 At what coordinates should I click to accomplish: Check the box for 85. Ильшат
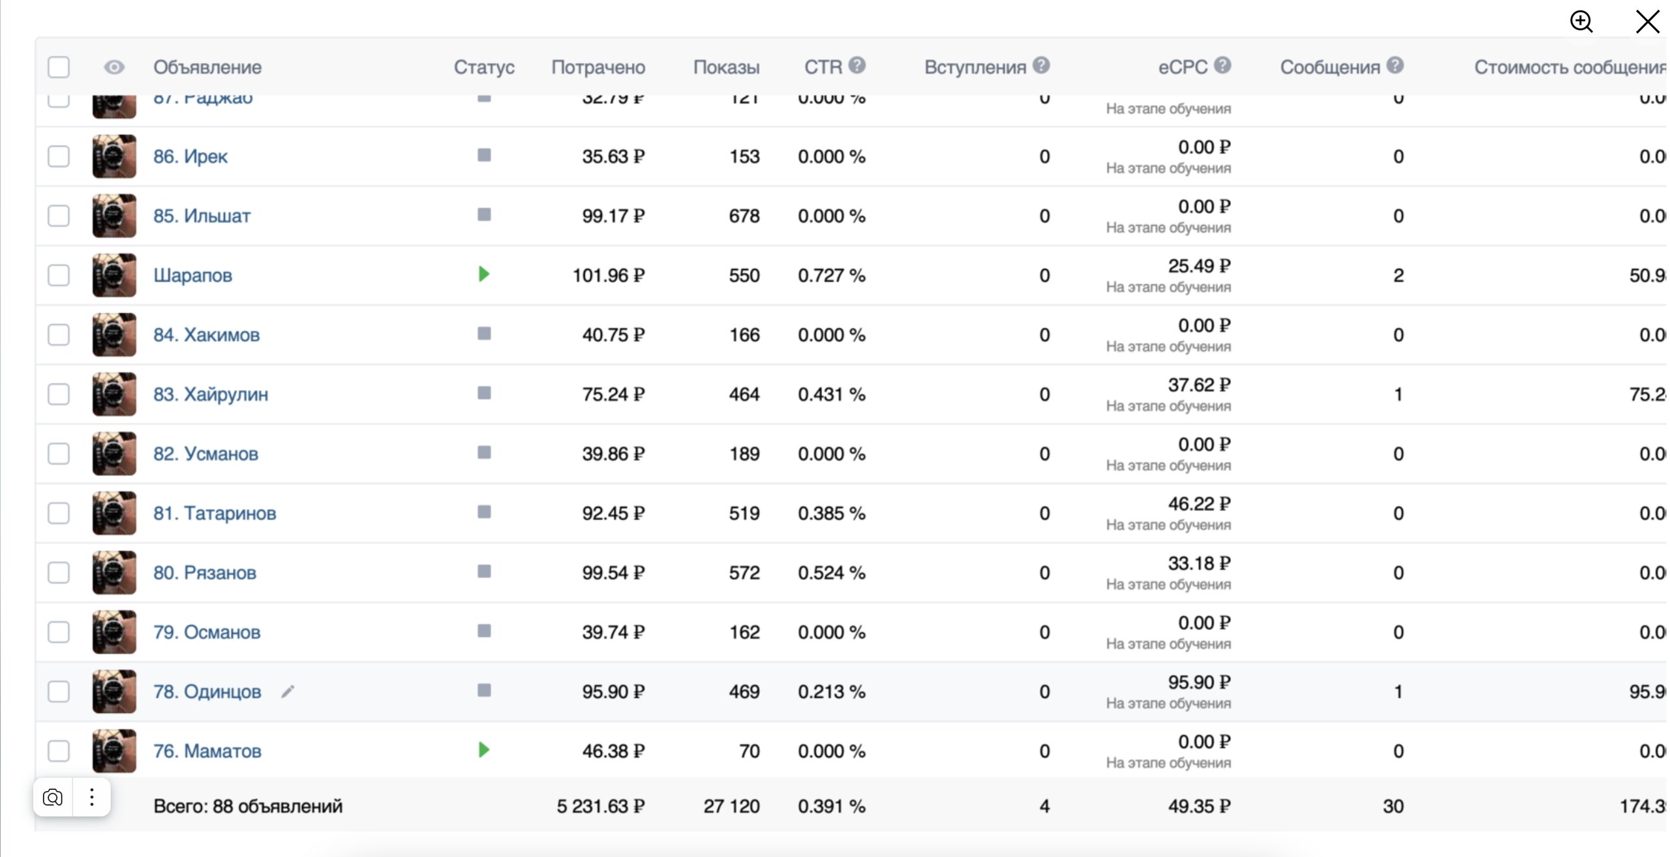point(59,216)
